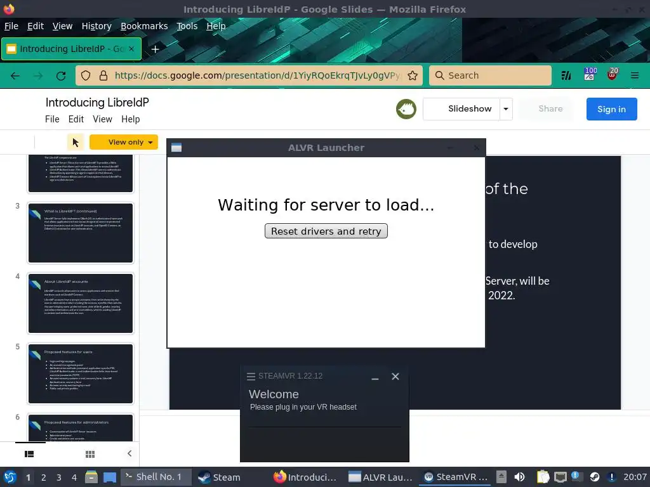Click the Firefox Search box
The width and height of the screenshot is (650, 487).
click(490, 75)
